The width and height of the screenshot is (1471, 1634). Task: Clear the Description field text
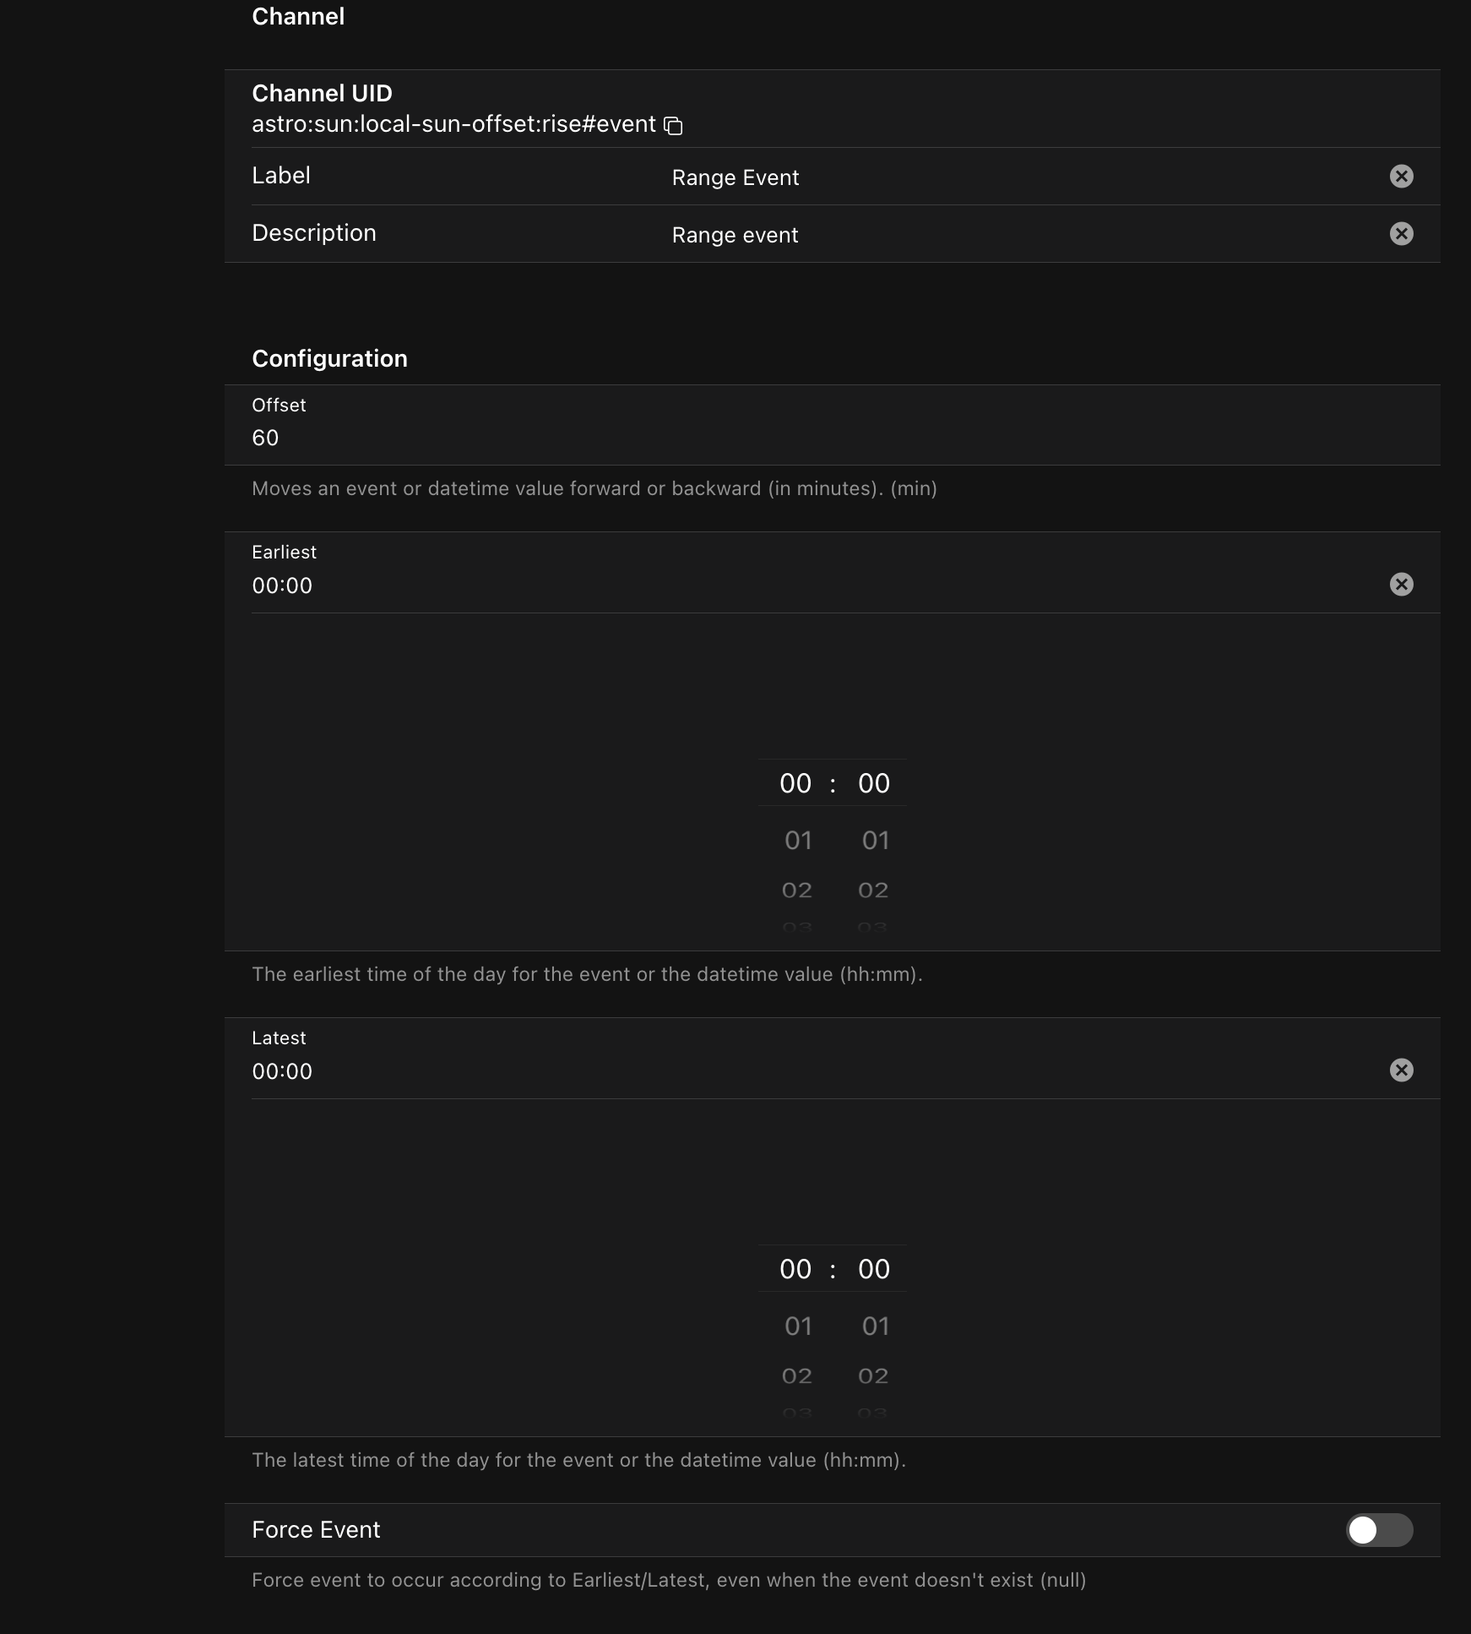[1401, 233]
